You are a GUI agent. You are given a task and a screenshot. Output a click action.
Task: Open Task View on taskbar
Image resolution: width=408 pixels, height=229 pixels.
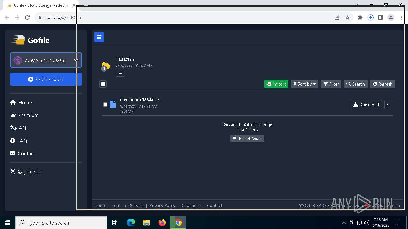pyautogui.click(x=115, y=223)
